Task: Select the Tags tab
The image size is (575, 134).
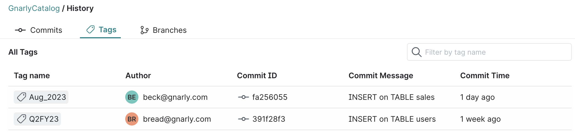Action: click(107, 30)
